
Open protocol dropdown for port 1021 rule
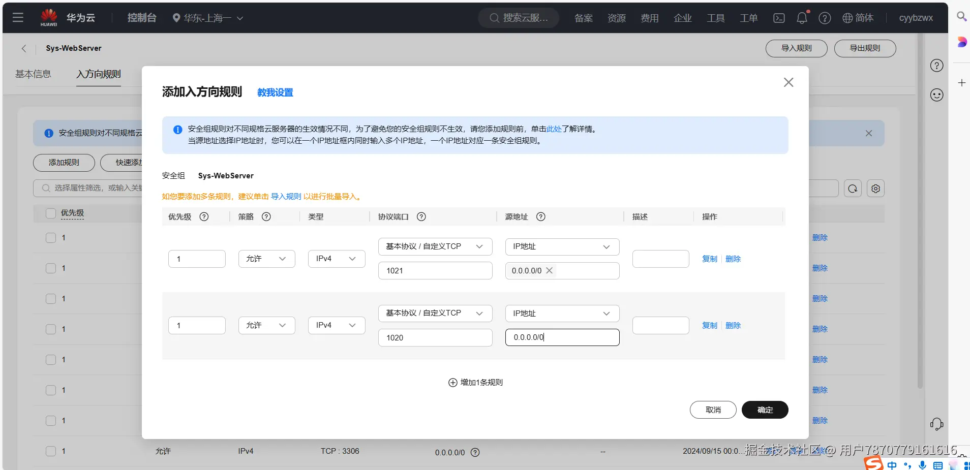click(435, 246)
